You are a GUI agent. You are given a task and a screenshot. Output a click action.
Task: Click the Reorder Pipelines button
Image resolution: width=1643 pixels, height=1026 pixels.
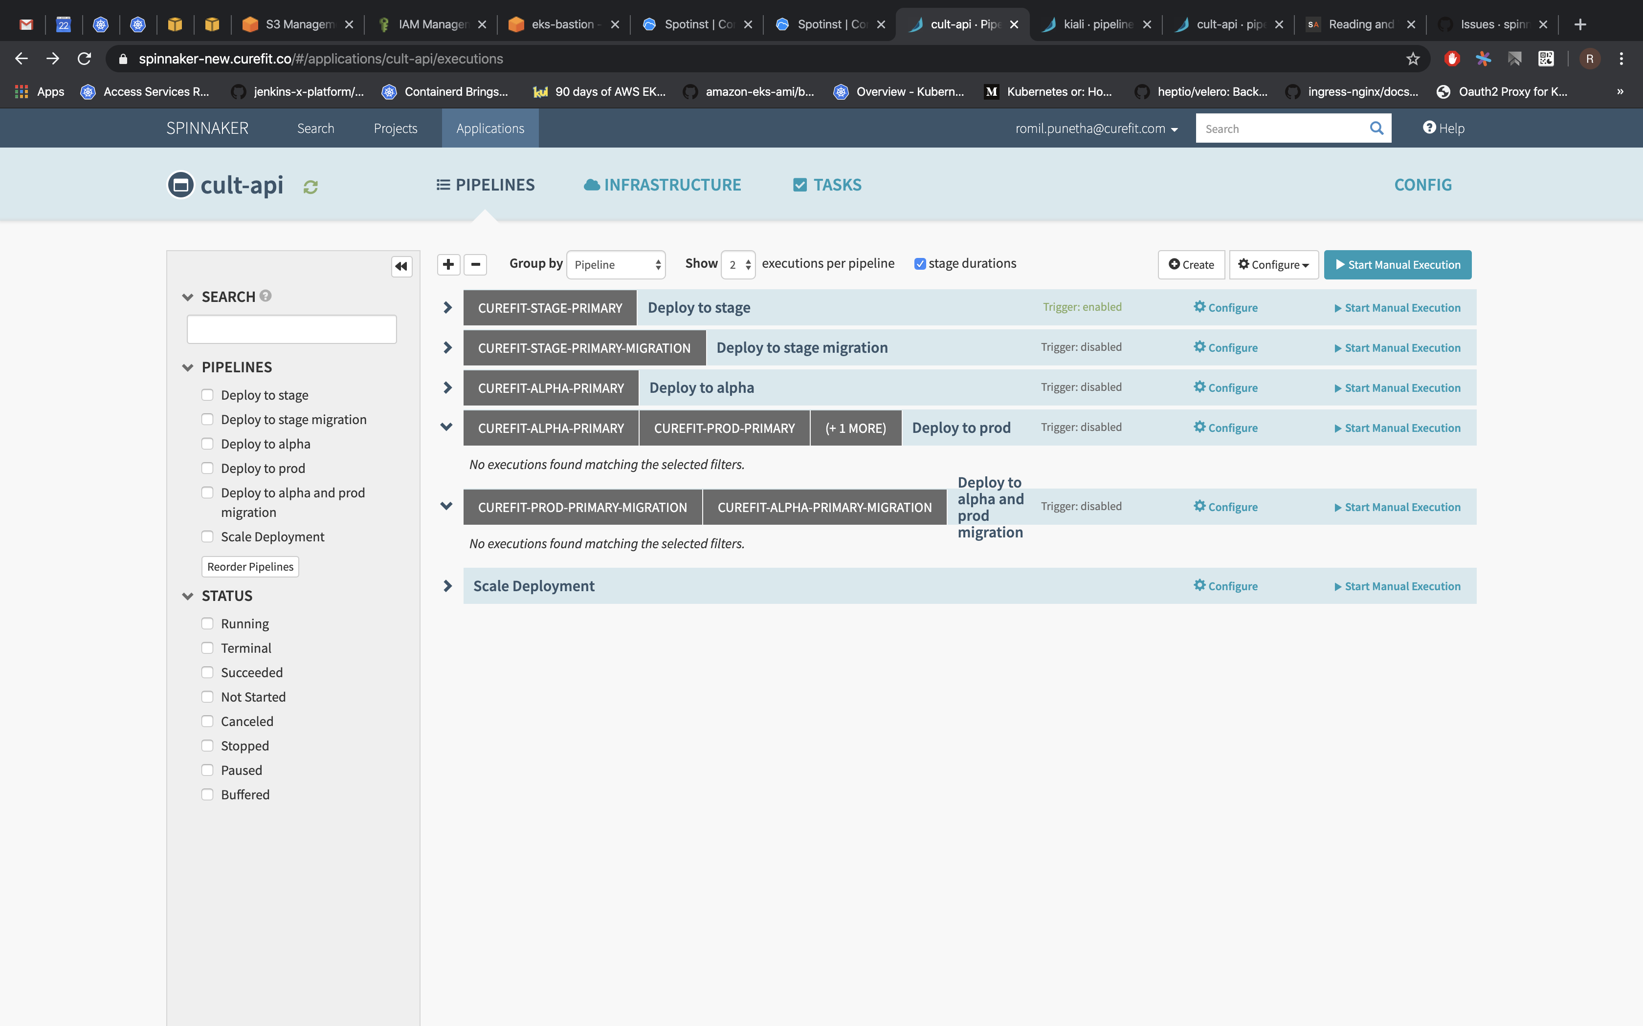pos(250,566)
